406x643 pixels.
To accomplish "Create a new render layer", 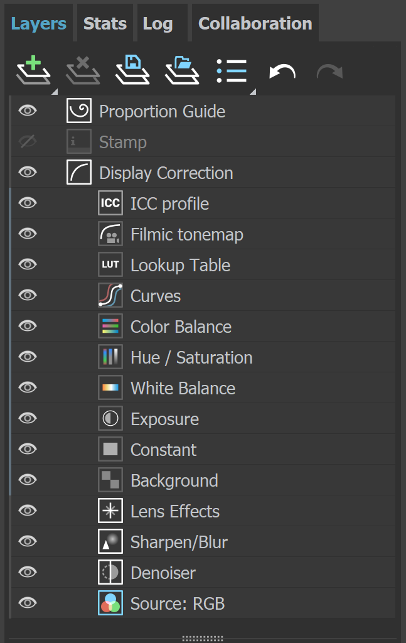I will pos(33,70).
